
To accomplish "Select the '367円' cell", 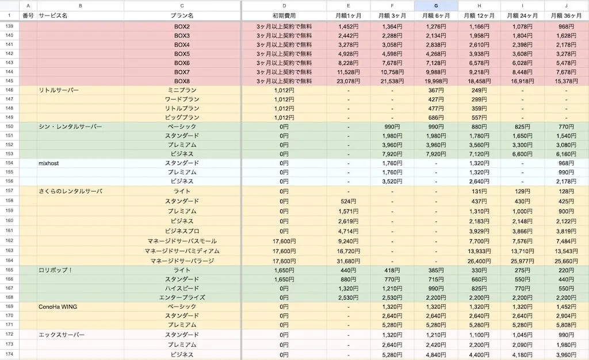I will click(x=436, y=90).
